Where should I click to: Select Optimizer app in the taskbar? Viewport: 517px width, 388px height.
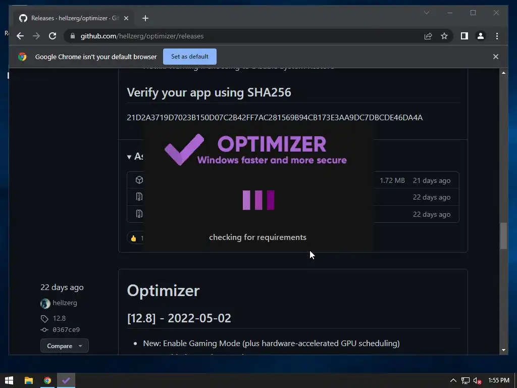pyautogui.click(x=66, y=380)
